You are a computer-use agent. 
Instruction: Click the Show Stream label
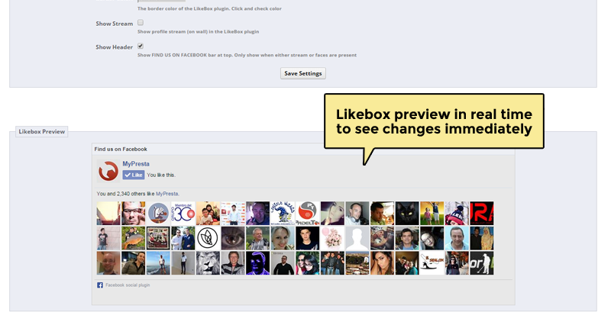(x=114, y=24)
